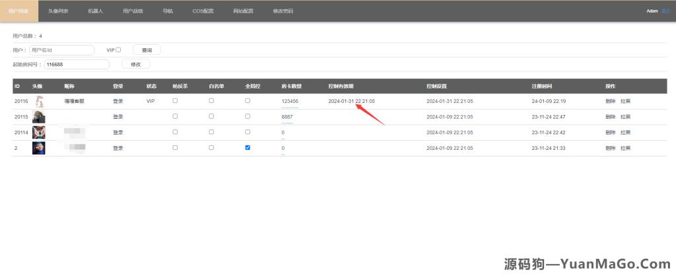Click avatar image of user 20116
The height and width of the screenshot is (278, 676).
39,101
